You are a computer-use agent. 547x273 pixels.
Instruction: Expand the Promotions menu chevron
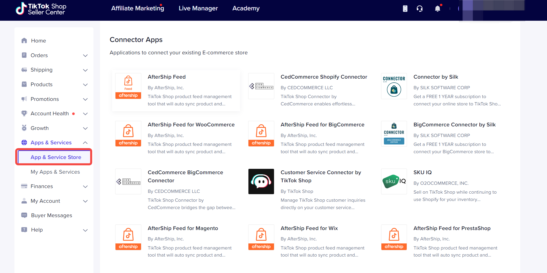85,99
